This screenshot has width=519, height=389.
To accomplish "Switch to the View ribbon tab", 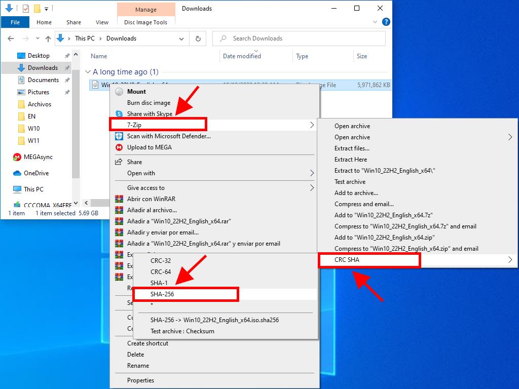I will (x=102, y=22).
